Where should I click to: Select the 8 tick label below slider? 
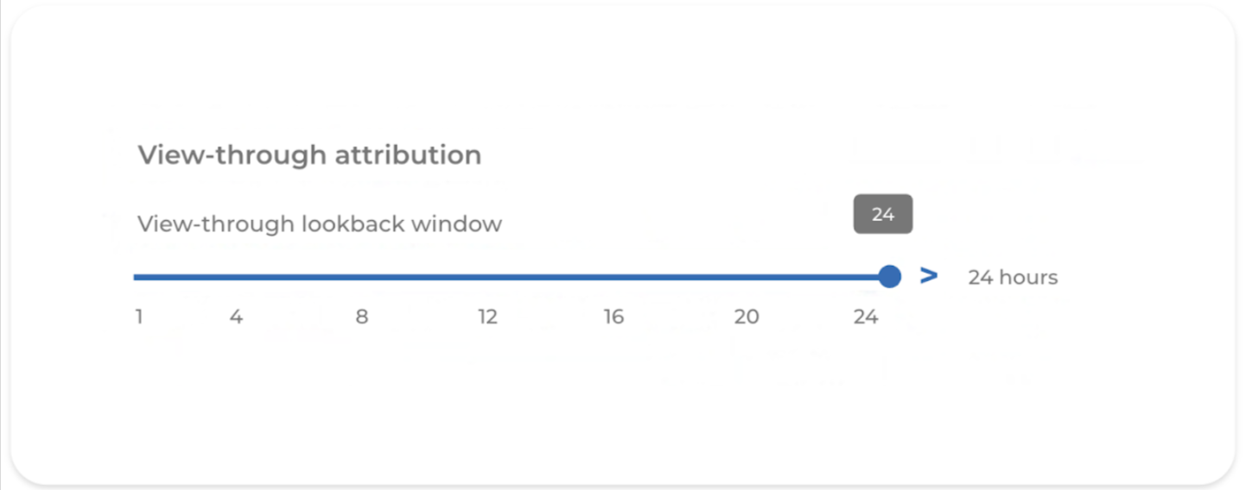[361, 317]
